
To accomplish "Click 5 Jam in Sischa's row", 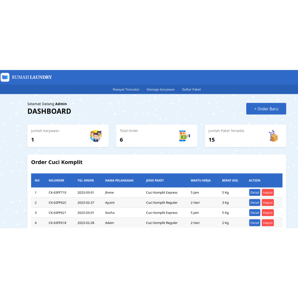I will (x=195, y=213).
